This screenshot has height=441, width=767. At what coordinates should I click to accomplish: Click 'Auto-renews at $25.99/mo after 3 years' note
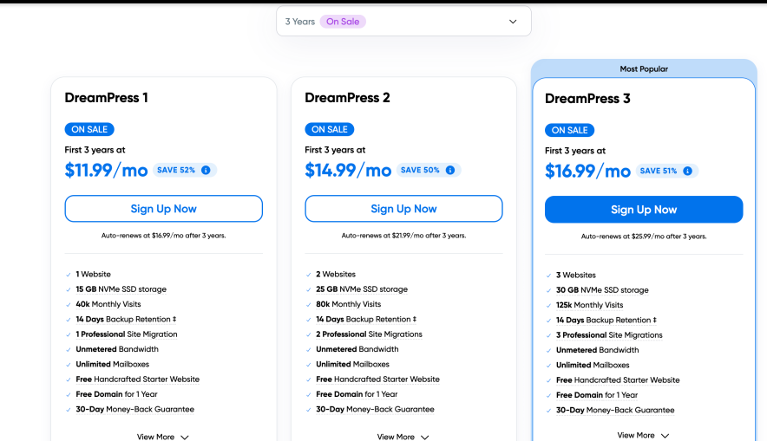pos(644,237)
